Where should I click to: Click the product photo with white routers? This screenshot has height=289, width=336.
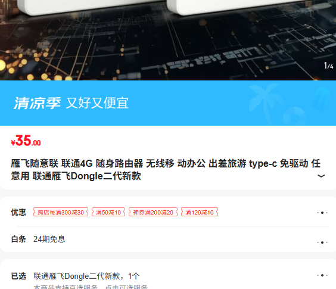click(x=168, y=40)
